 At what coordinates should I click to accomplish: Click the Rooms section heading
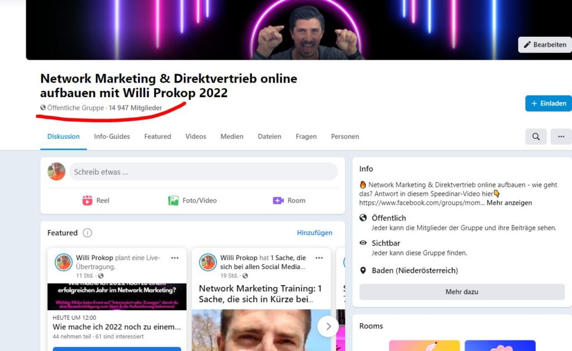pyautogui.click(x=371, y=326)
